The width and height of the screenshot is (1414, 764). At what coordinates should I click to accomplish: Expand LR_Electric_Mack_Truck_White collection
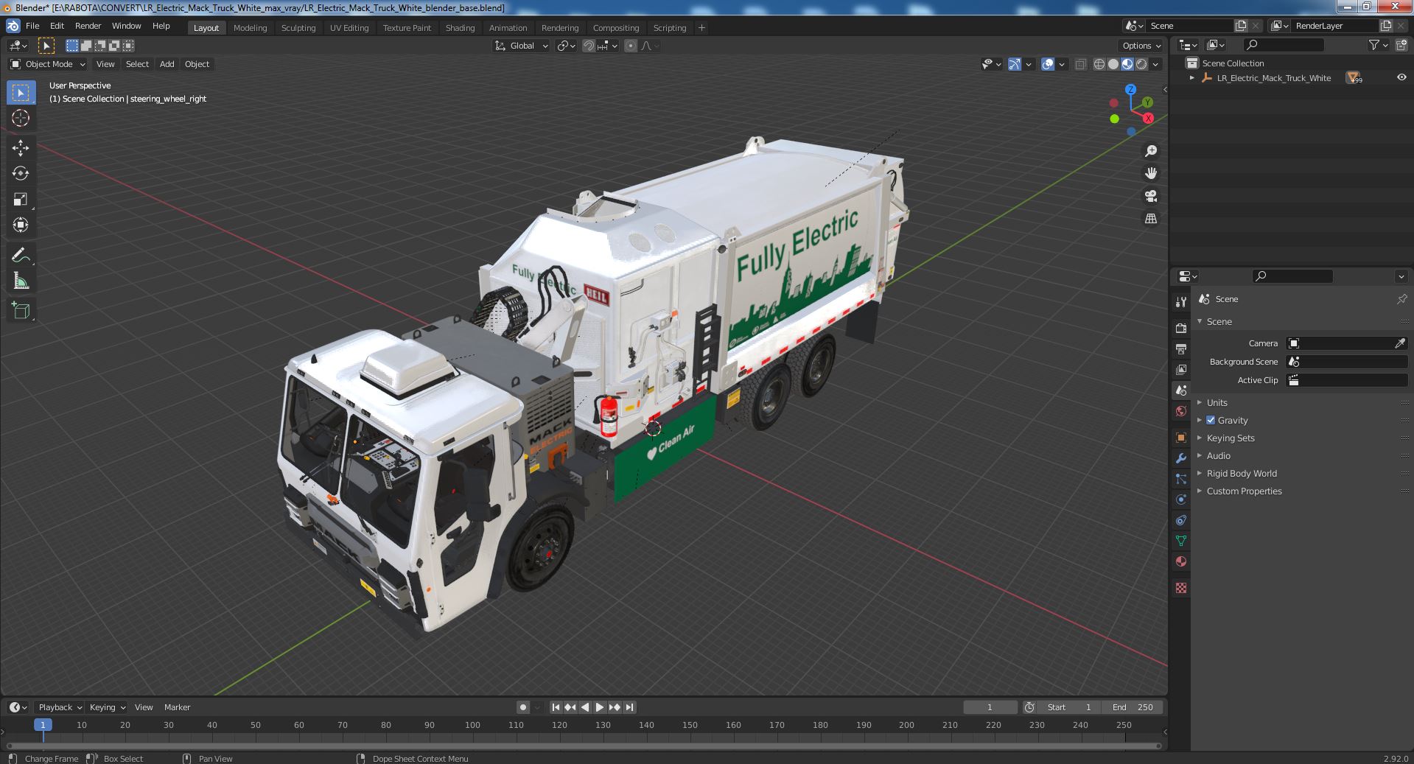click(1192, 77)
